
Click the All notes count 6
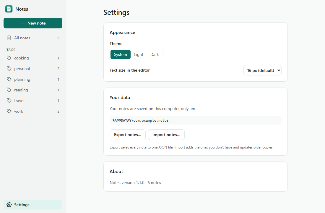click(58, 38)
